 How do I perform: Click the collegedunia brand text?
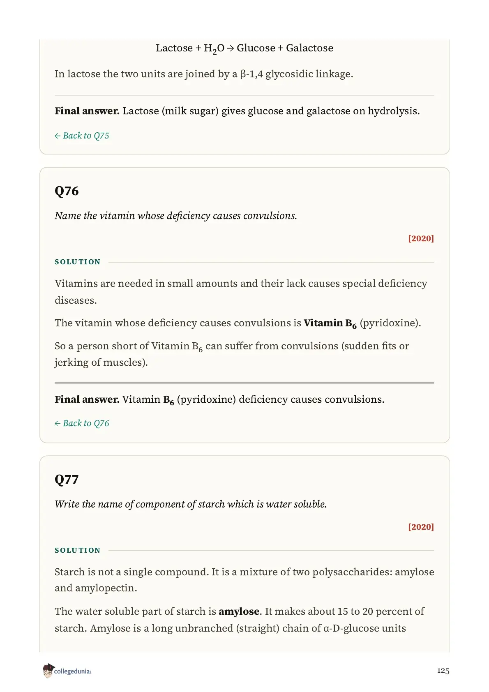72,671
